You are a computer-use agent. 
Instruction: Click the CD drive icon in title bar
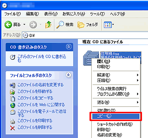click(5, 5)
